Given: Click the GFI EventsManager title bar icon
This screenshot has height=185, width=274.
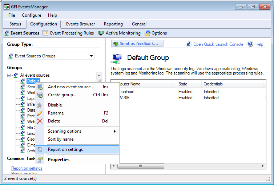Looking at the screenshot, I should [7, 7].
